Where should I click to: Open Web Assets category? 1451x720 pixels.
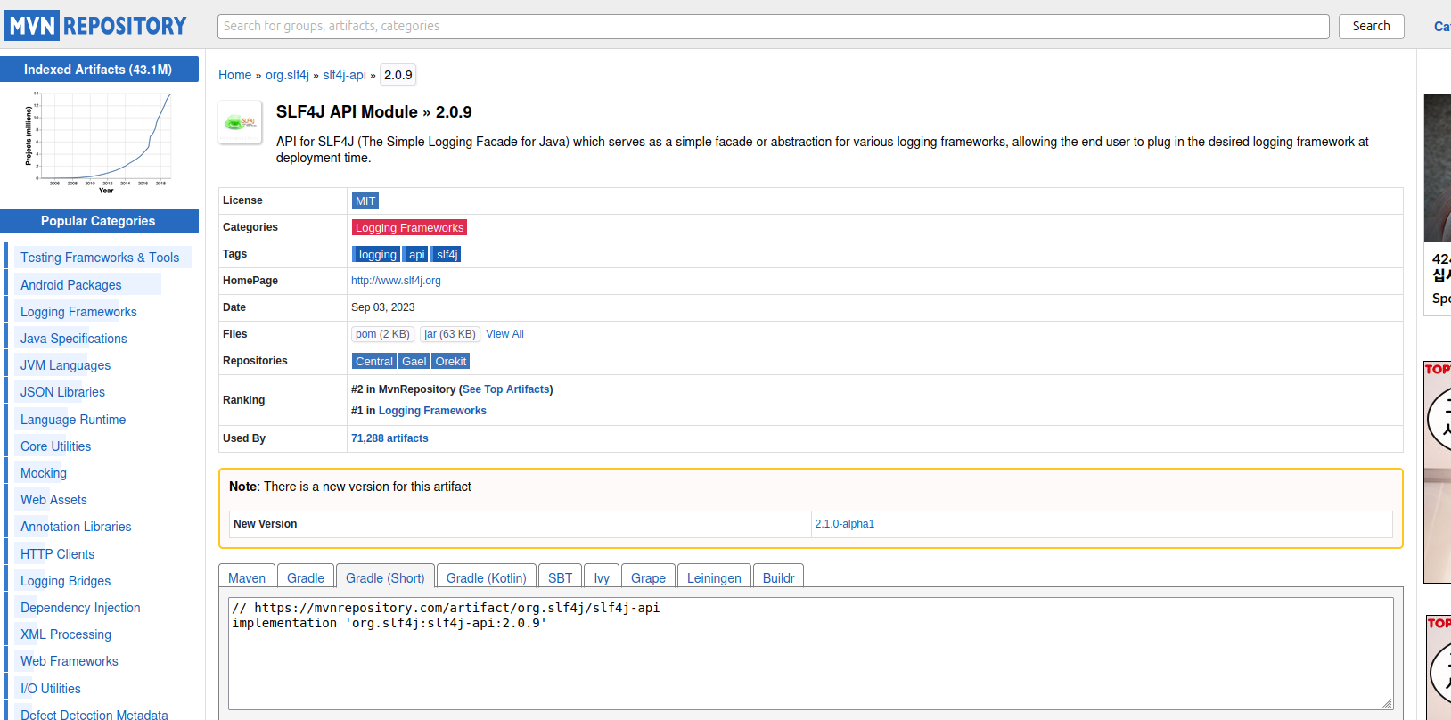pyautogui.click(x=53, y=500)
